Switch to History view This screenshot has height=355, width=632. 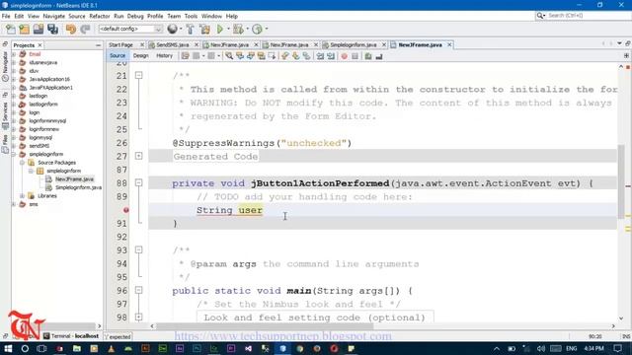(165, 56)
